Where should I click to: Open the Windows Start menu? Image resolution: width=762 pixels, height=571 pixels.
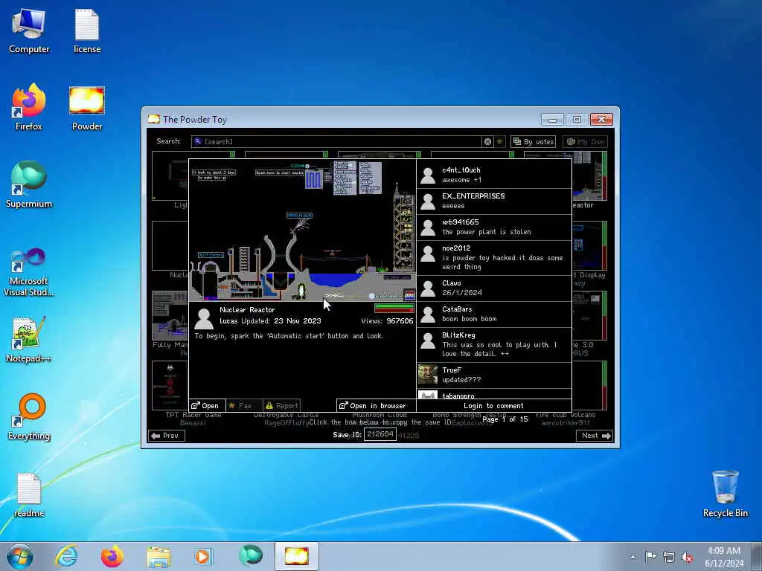[20, 556]
